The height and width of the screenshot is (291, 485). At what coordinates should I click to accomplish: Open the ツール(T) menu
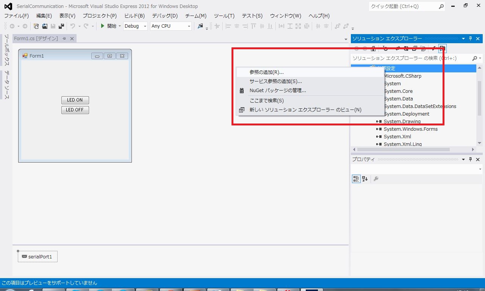[x=224, y=16]
